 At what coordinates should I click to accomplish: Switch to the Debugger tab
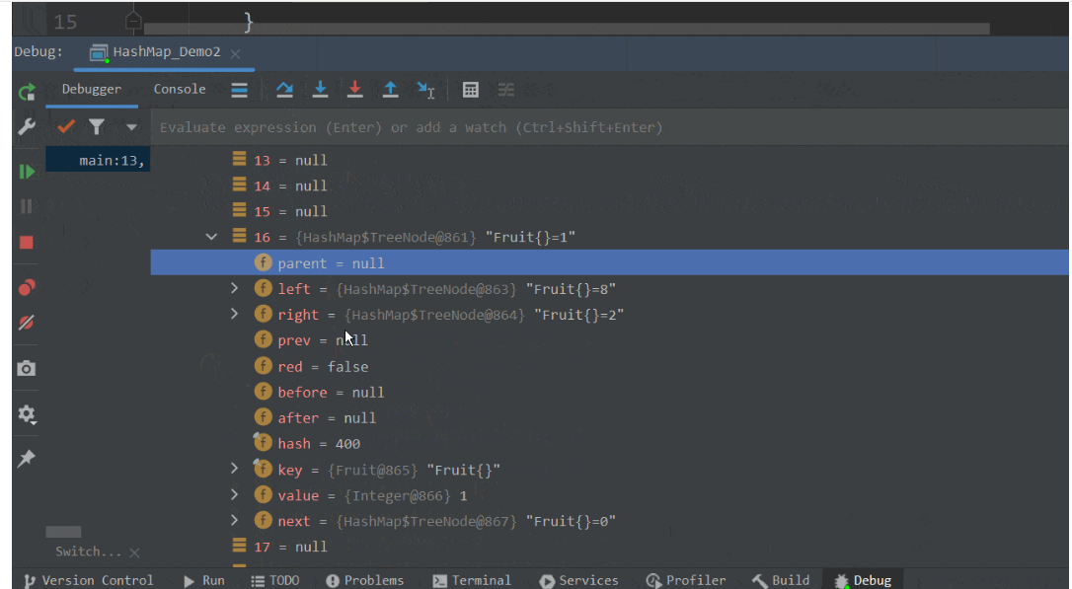pos(92,89)
